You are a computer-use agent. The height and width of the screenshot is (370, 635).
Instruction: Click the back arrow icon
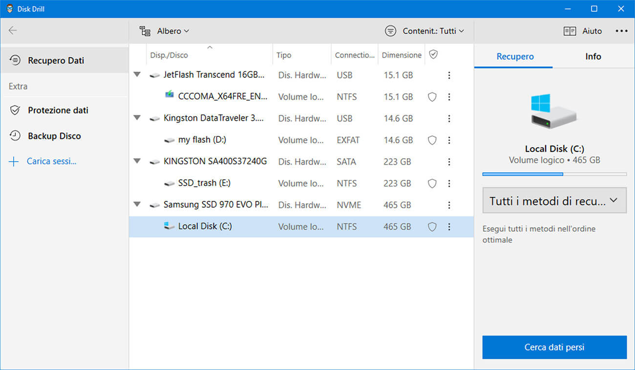[x=13, y=30]
